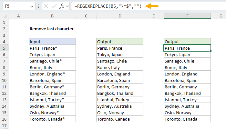Select row 10 header

click(x=4, y=81)
